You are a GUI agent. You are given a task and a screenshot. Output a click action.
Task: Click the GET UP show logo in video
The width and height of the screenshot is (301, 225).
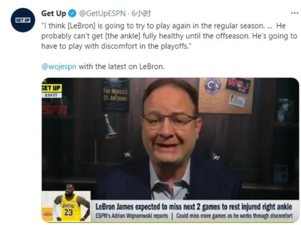(52, 88)
